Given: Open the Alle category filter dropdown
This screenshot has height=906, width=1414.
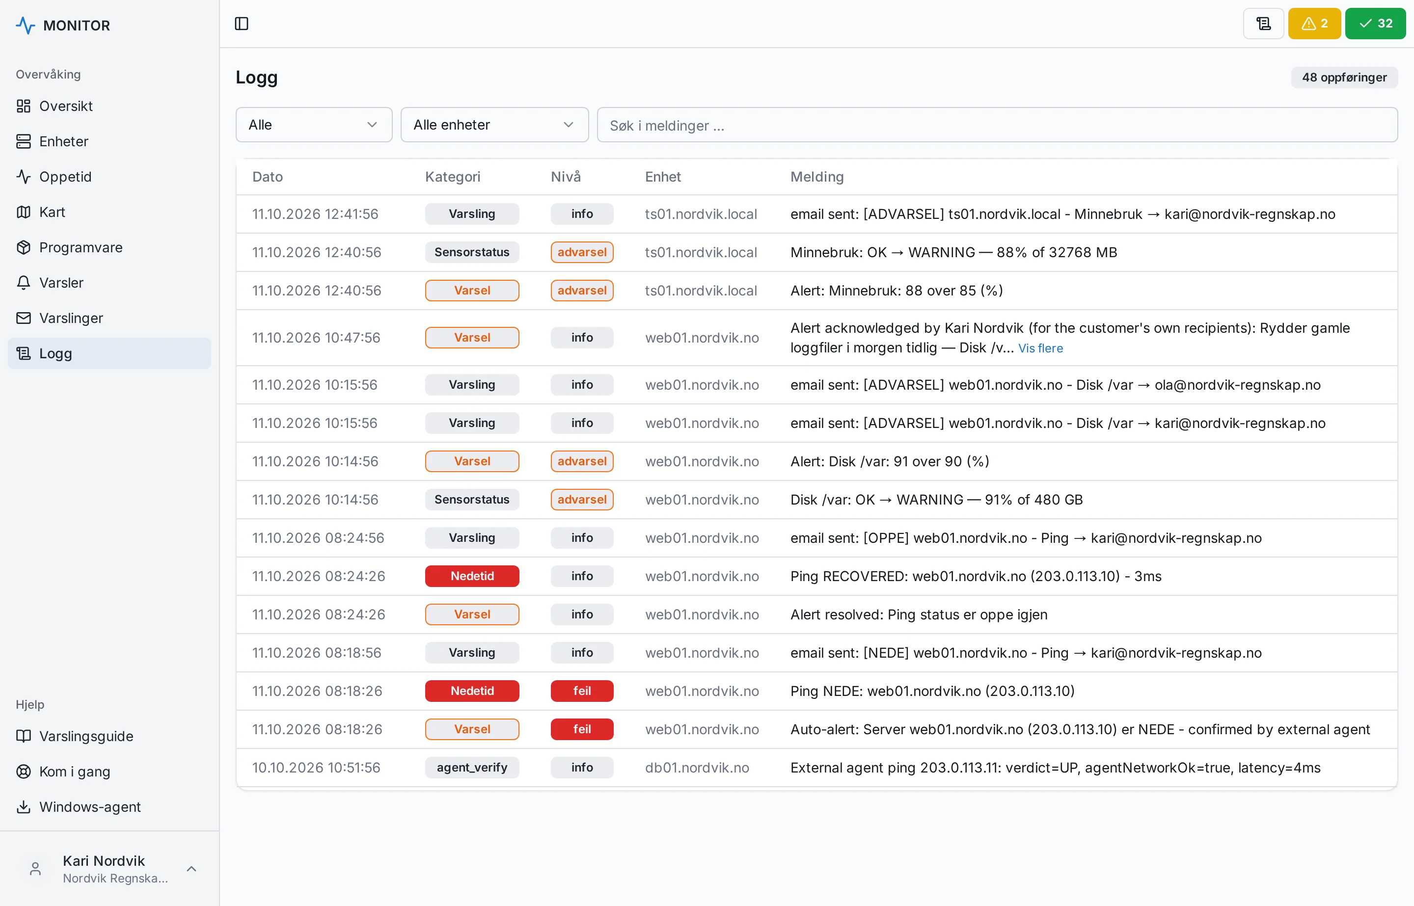Looking at the screenshot, I should (x=314, y=125).
